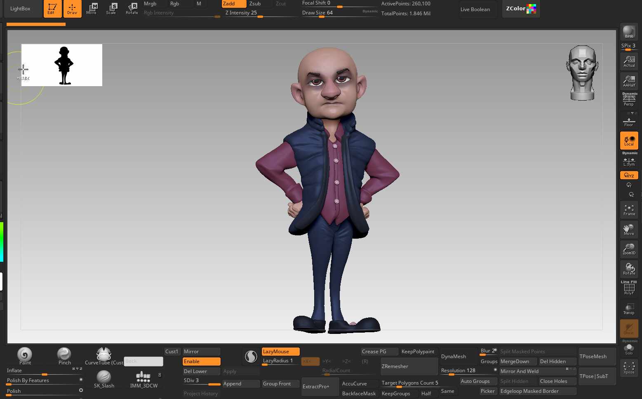The height and width of the screenshot is (399, 642).
Task: Select the SK_Slash brush
Action: 104,379
